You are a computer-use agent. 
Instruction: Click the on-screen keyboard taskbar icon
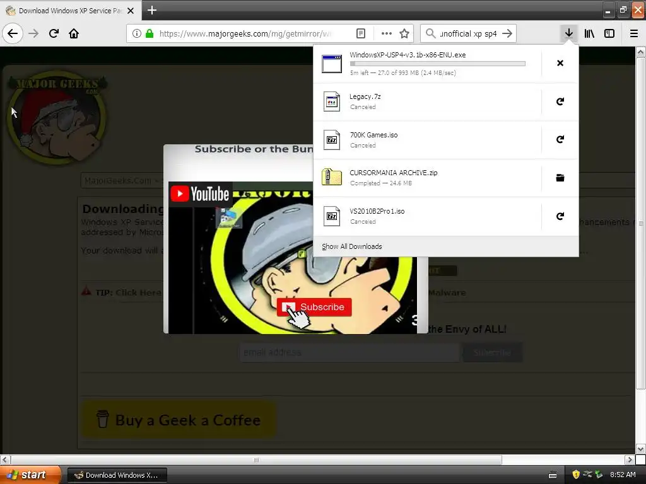tap(553, 475)
